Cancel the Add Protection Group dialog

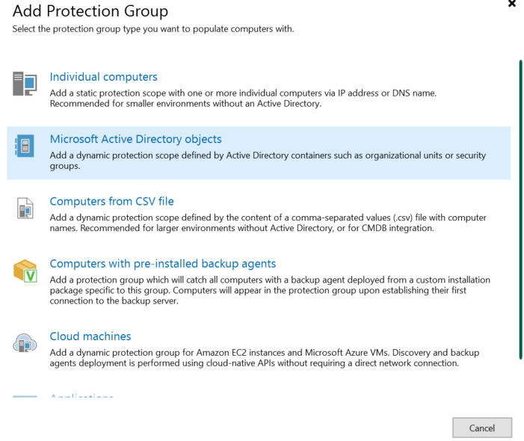point(482,428)
